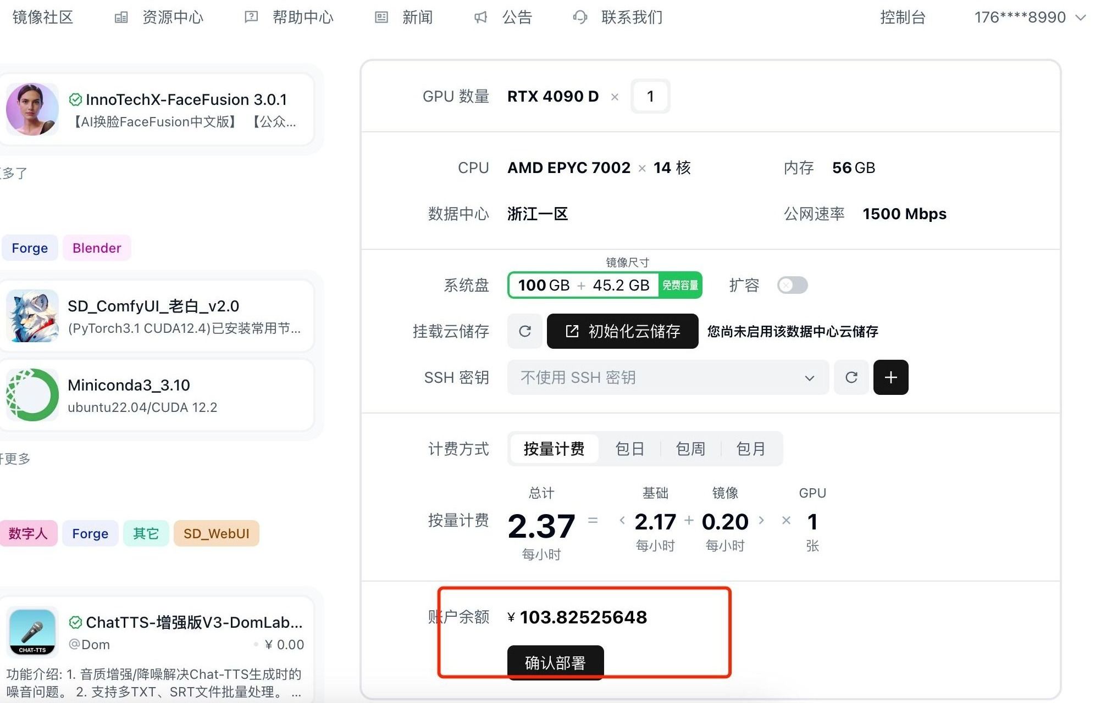The width and height of the screenshot is (1112, 703).
Task: Click the total price 2.37
Action: coord(541,526)
